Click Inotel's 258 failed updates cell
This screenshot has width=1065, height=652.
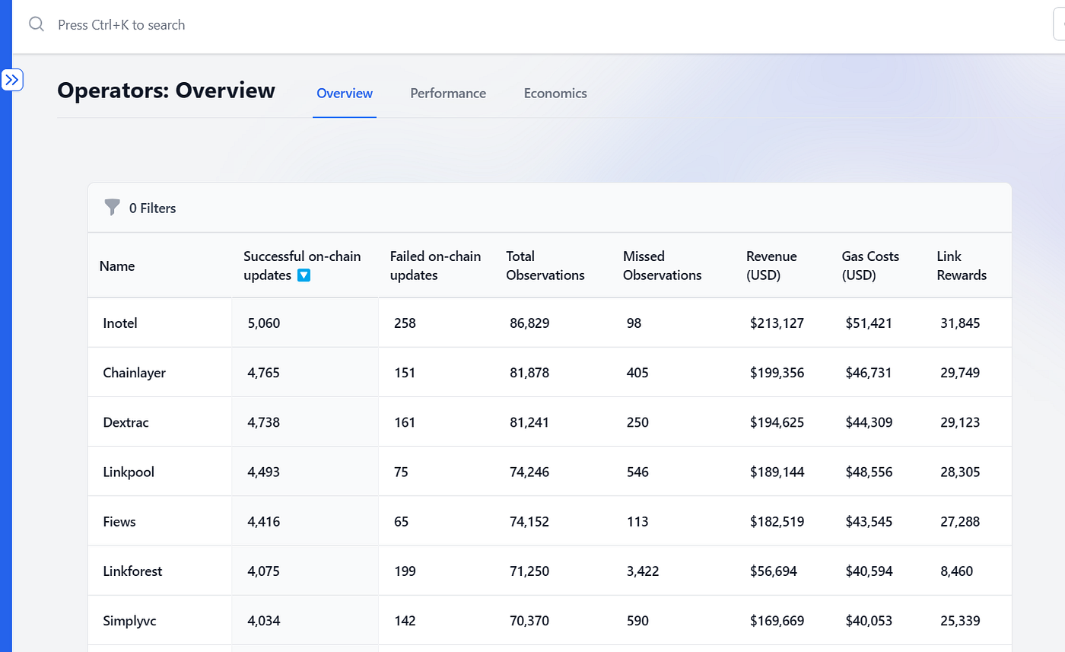tap(405, 323)
